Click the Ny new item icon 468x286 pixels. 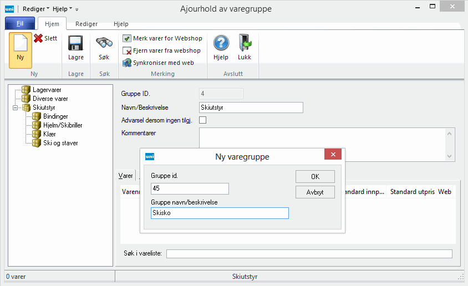pos(21,44)
